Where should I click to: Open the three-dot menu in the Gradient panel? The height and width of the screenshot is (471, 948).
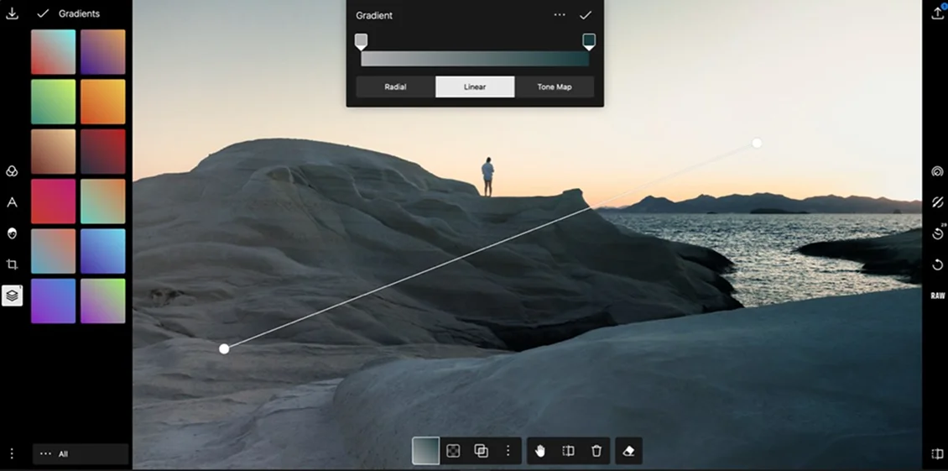click(560, 15)
